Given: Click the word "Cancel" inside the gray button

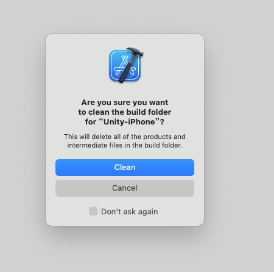Looking at the screenshot, I should pos(125,188).
